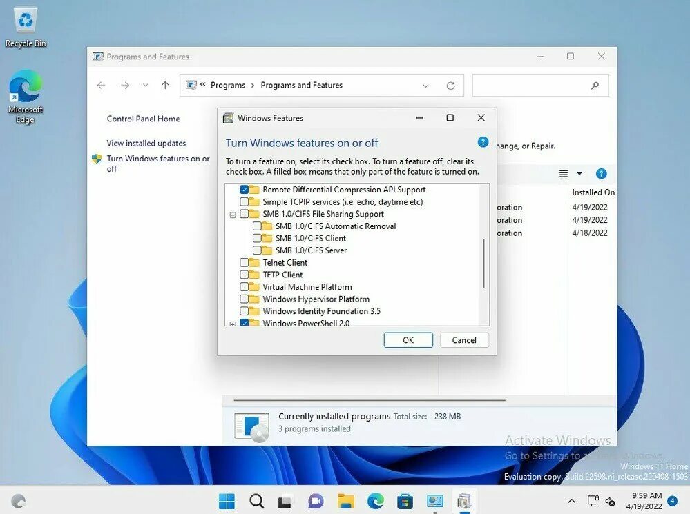Enable Virtual Machine Platform checkbox

(245, 287)
